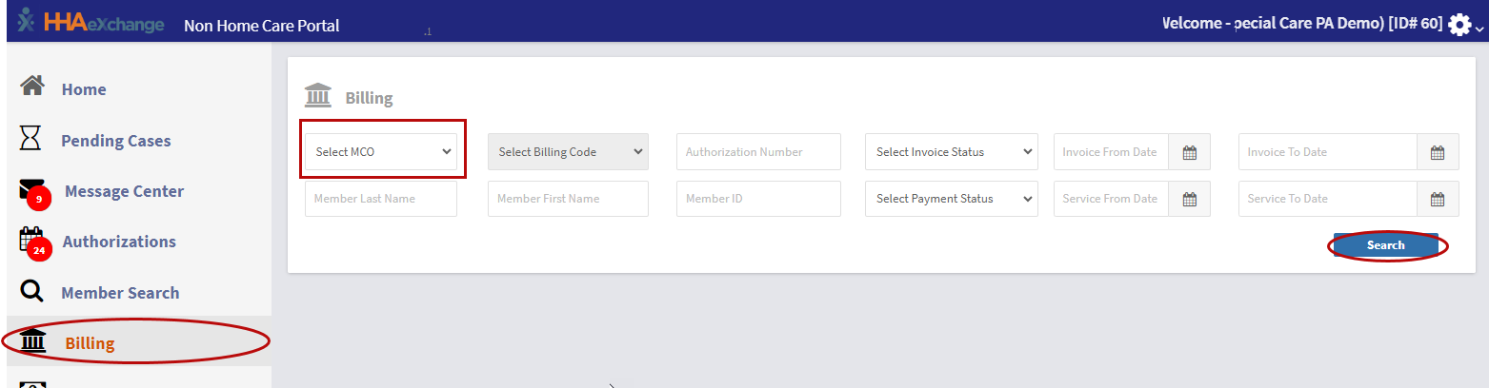The height and width of the screenshot is (388, 1489).
Task: Click the Home house icon
Action: tap(32, 87)
